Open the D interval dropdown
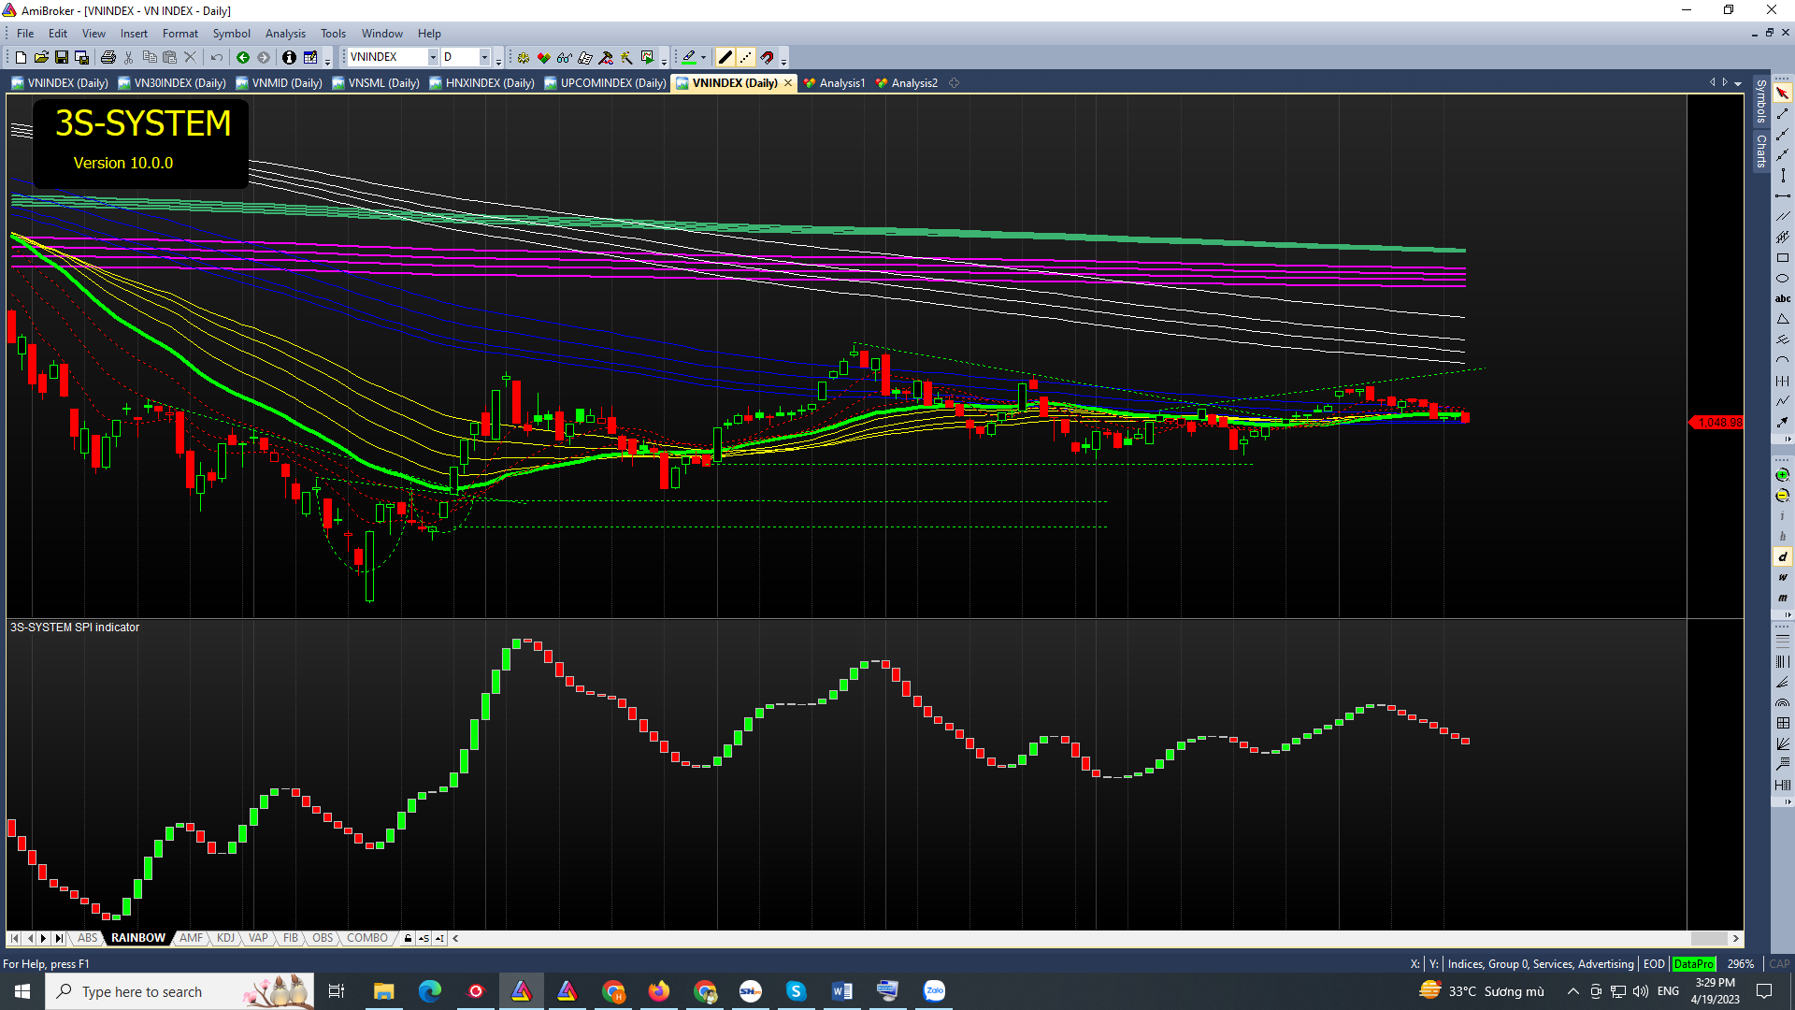The image size is (1795, 1010). (x=484, y=57)
